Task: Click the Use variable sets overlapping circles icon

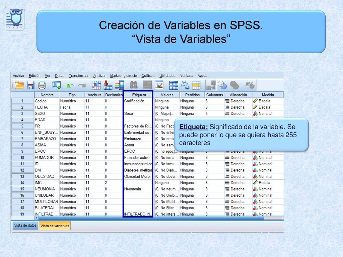Action: click(x=222, y=85)
